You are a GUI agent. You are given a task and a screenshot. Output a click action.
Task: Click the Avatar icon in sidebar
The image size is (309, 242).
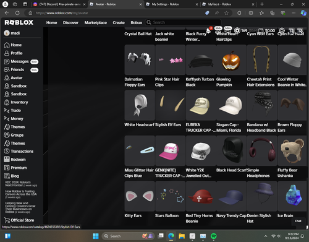[7, 78]
